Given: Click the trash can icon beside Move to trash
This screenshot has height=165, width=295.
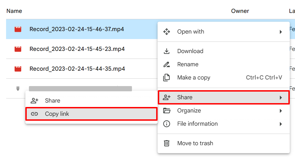Looking at the screenshot, I should [x=167, y=143].
